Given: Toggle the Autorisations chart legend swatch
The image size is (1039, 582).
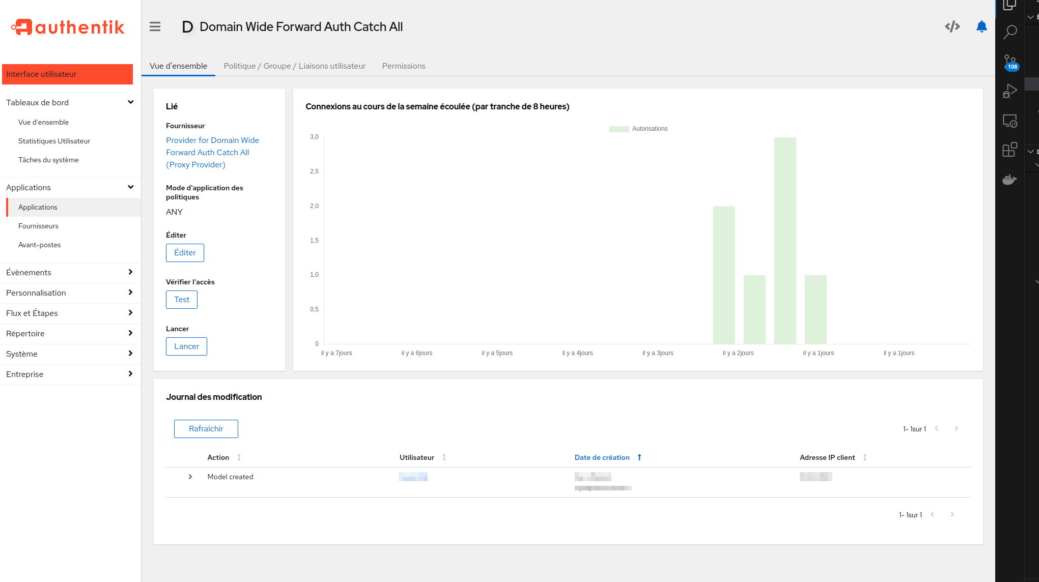Looking at the screenshot, I should coord(619,129).
